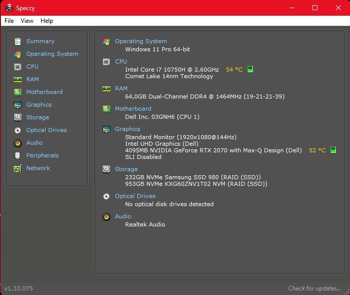Click the Graphics monitor icon in sidebar
The height and width of the screenshot is (295, 350).
18,105
